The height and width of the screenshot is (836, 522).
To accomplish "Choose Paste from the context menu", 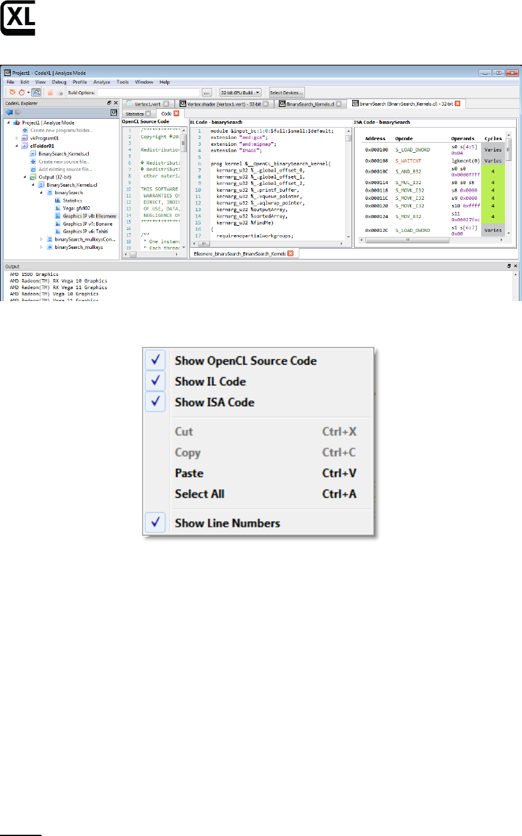I will 257,473.
